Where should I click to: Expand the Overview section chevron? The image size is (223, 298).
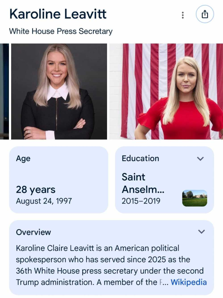(x=201, y=232)
